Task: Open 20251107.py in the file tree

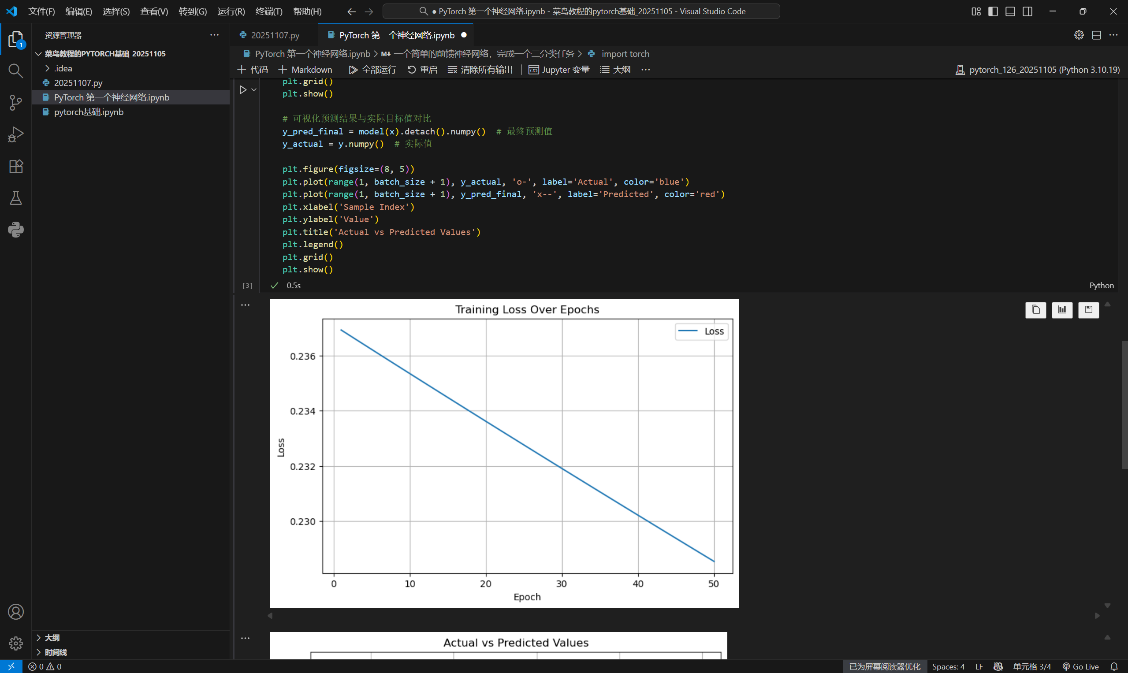Action: point(130,83)
